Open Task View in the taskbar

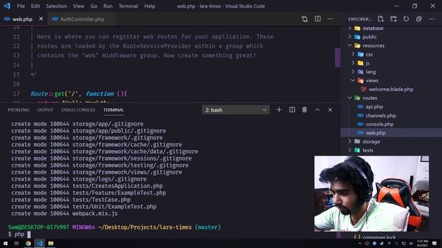tap(17, 243)
